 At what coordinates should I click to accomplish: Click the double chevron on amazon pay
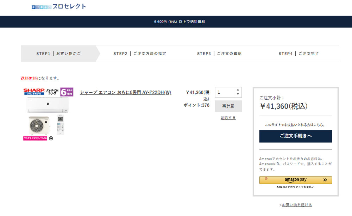(x=325, y=180)
